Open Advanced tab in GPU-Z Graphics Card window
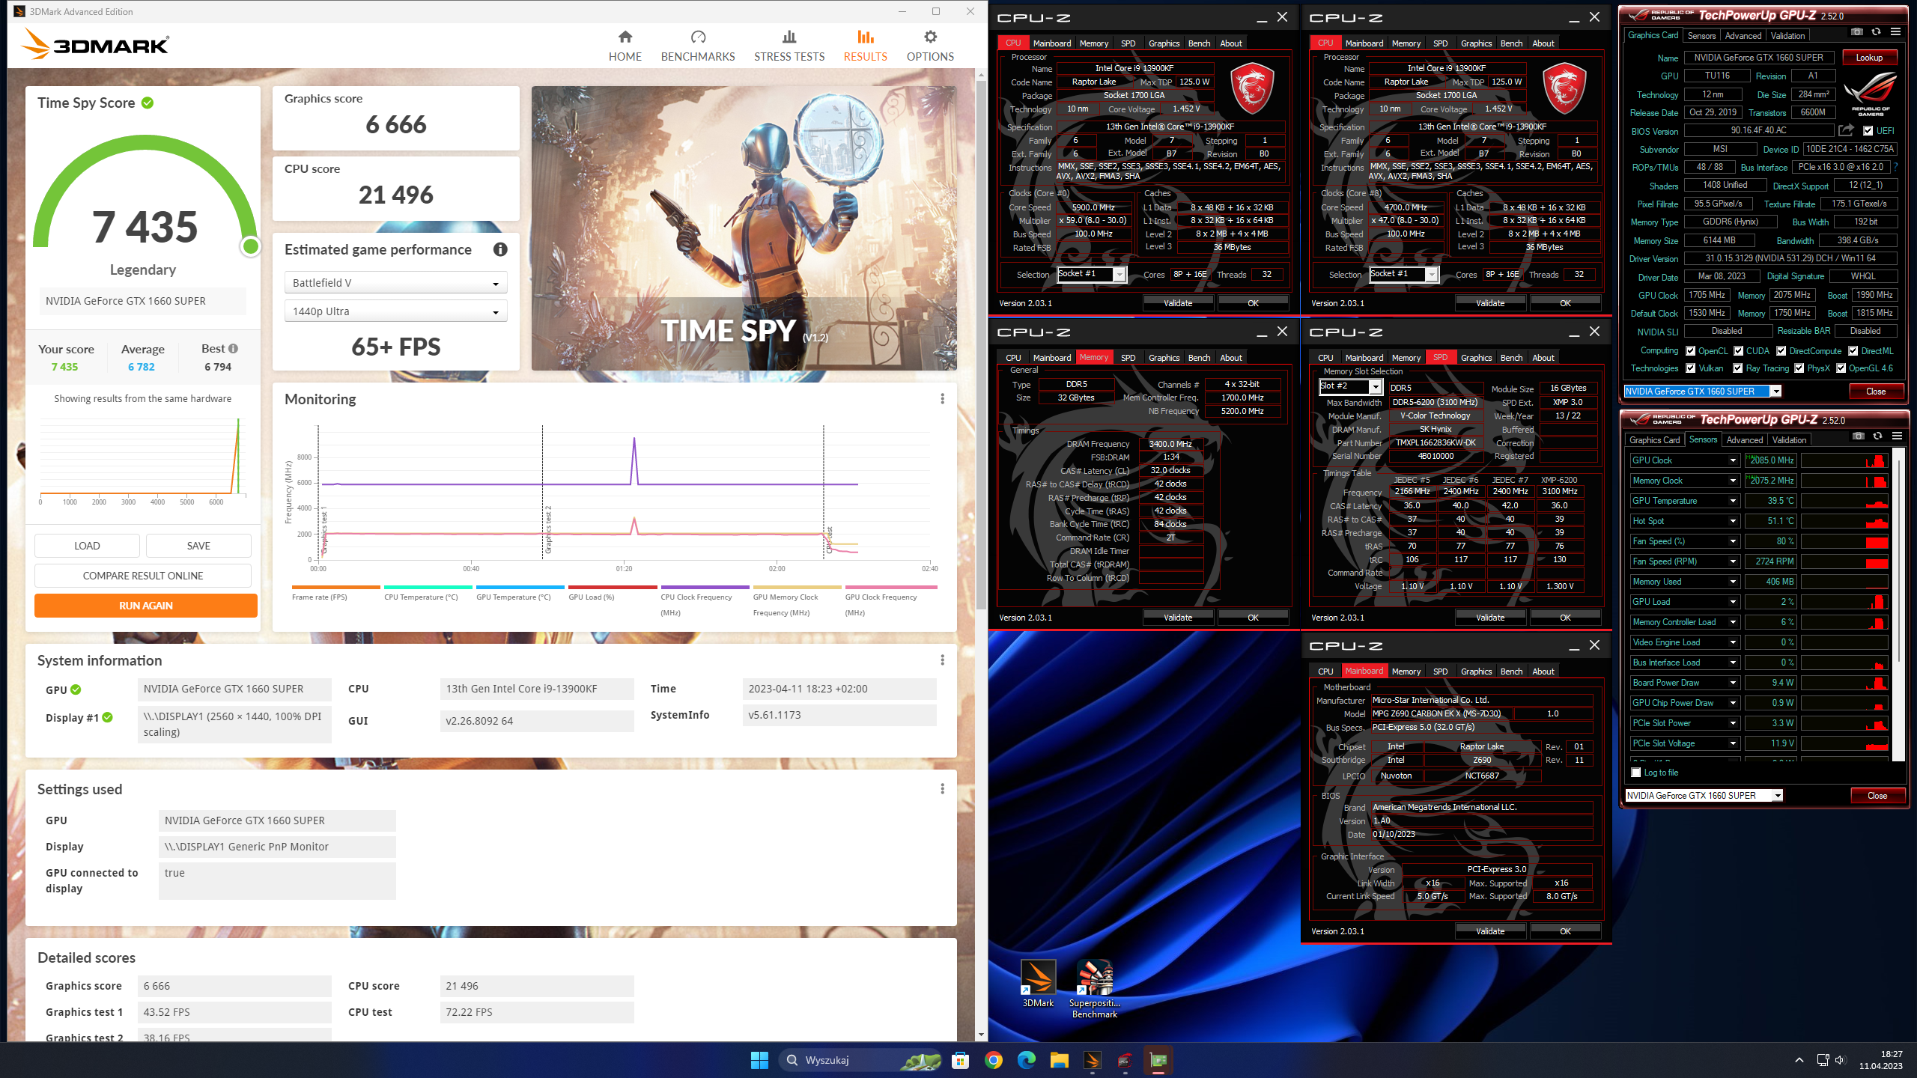This screenshot has width=1917, height=1078. tap(1743, 35)
